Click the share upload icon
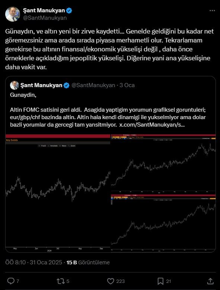 click(x=210, y=281)
